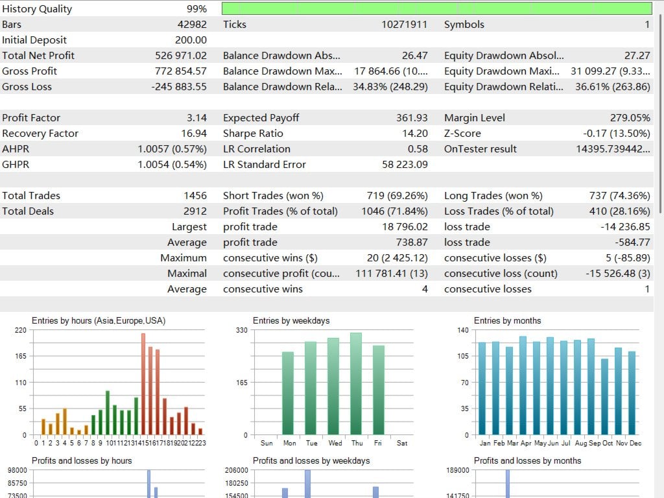This screenshot has width=664, height=498.
Task: Click the Sharpe Ratio value 14.20
Action: (x=415, y=133)
